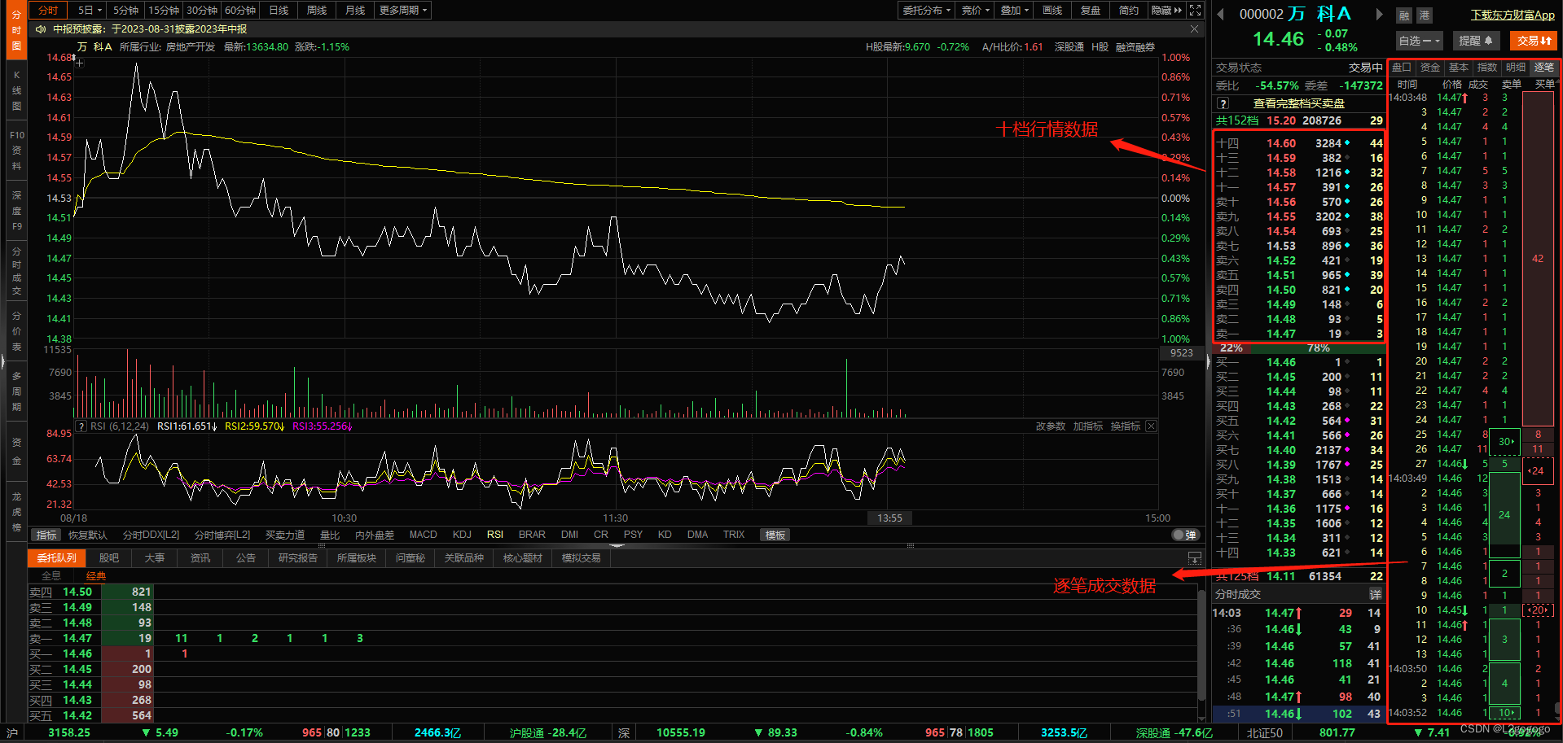Dismiss the 中报预披露 notice bar

point(1194,28)
